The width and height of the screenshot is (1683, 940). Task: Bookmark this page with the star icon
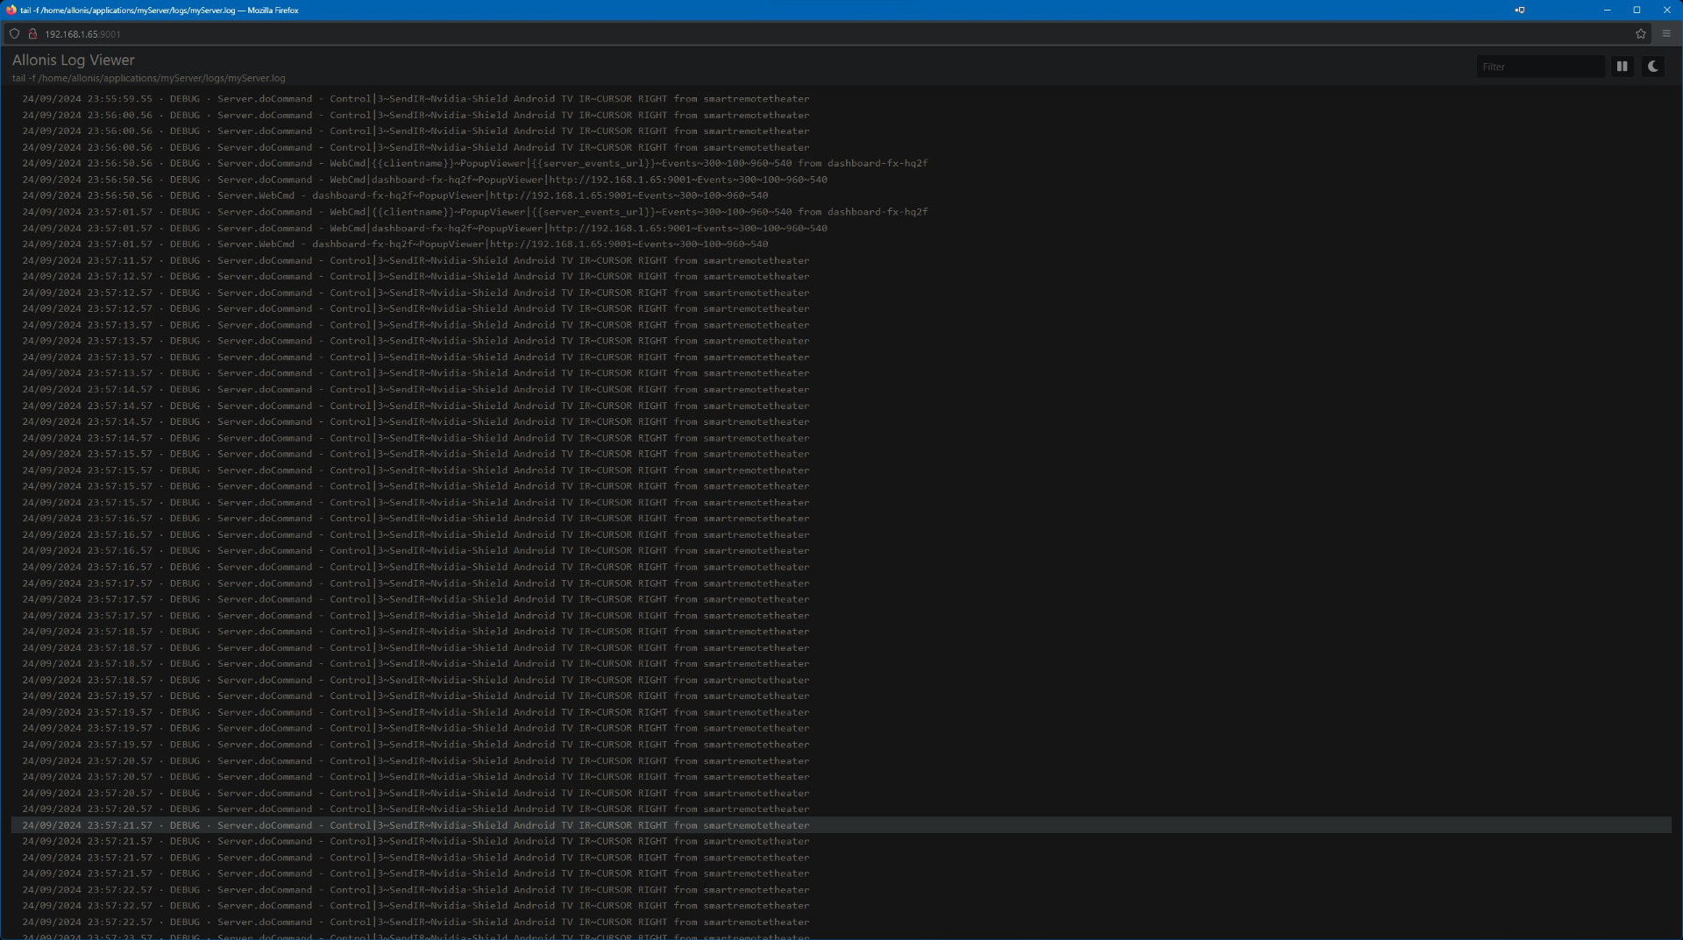tap(1640, 34)
